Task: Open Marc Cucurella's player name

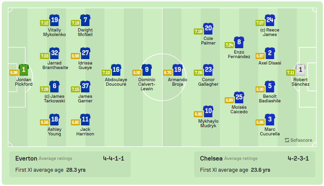Action: [270, 132]
